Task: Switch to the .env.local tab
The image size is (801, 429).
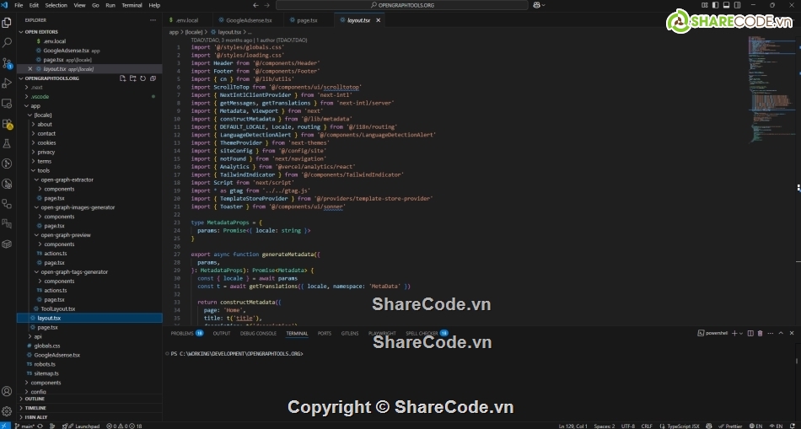Action: (x=187, y=20)
